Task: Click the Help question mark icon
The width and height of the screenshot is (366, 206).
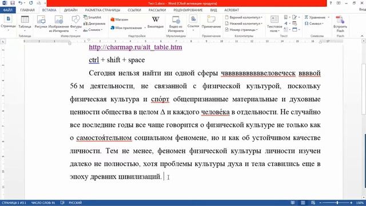Action: coord(331,3)
